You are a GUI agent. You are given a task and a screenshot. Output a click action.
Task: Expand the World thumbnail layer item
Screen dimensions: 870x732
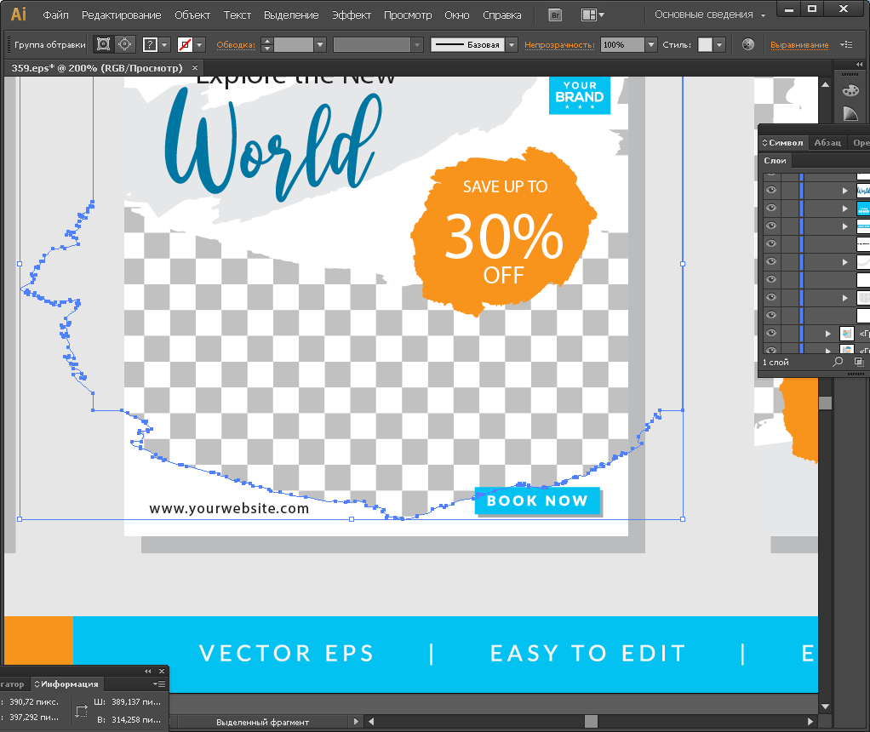click(844, 191)
